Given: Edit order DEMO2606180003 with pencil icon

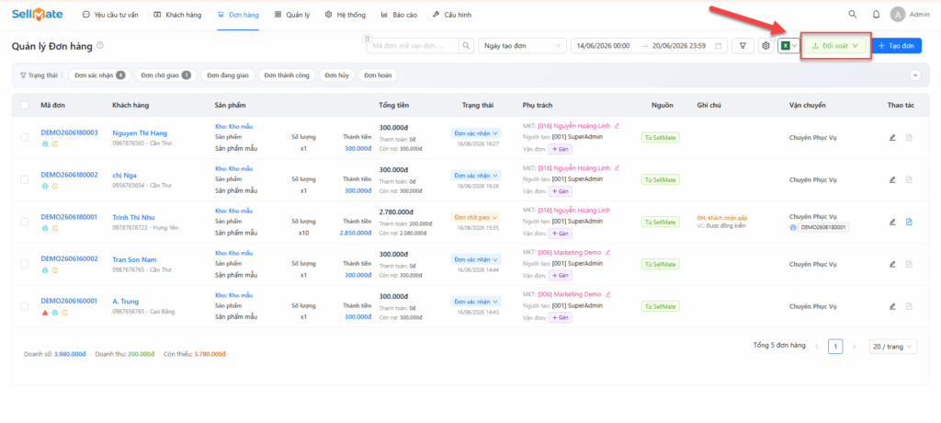Looking at the screenshot, I should [x=892, y=138].
